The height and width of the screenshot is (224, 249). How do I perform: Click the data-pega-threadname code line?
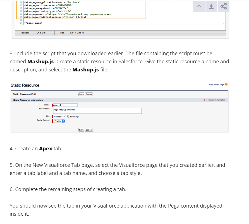pos(48,5)
